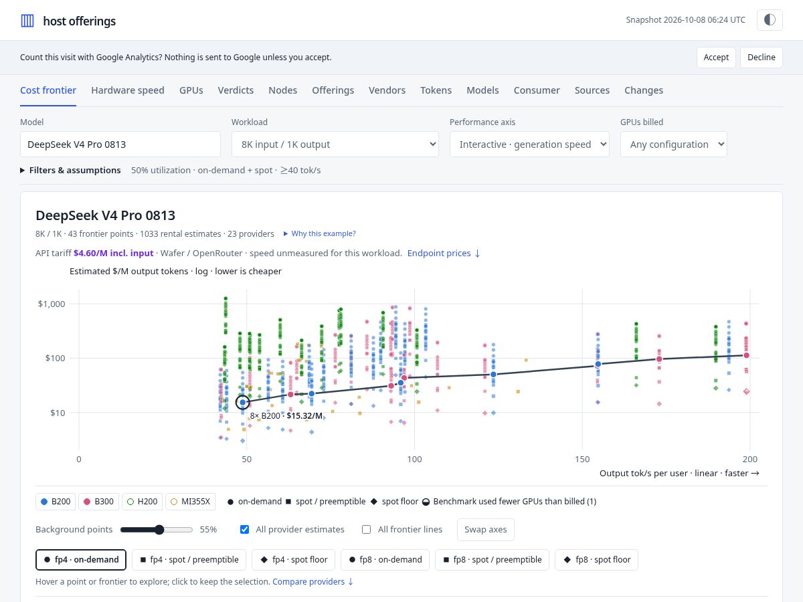This screenshot has height=602, width=803.
Task: Select fp8 · on-demand series
Action: (385, 560)
